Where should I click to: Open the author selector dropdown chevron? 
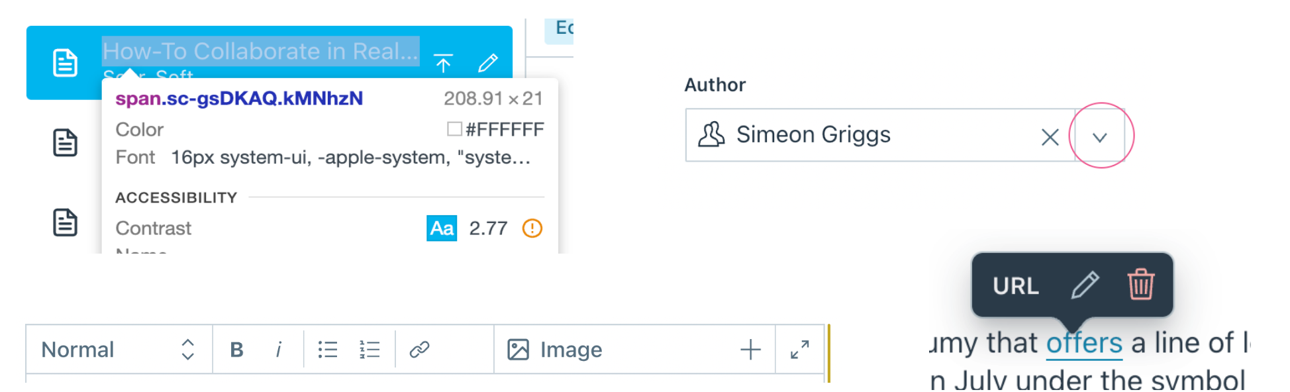(1099, 136)
